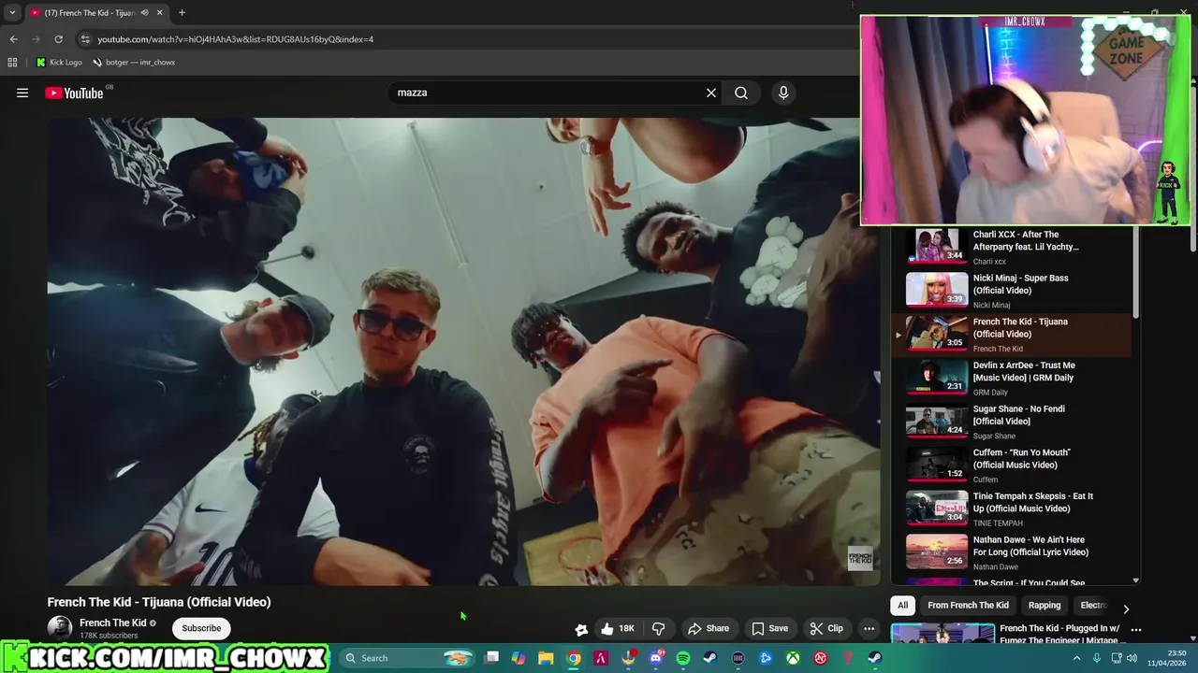Screen dimensions: 1198x673
Task: Mute tab audio via speaker icon
Action: 144,13
